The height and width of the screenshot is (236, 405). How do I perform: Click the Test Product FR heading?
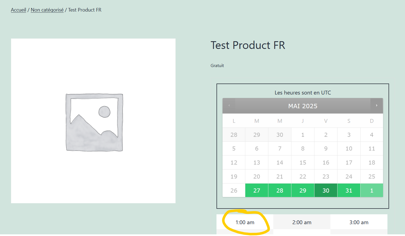click(x=248, y=45)
